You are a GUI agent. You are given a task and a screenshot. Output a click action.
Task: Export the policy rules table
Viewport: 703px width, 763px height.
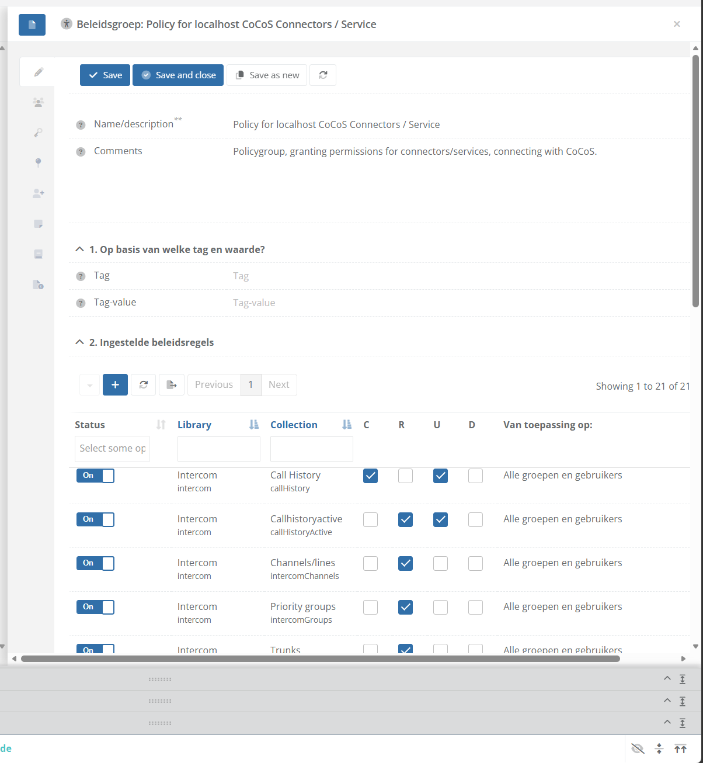[172, 384]
